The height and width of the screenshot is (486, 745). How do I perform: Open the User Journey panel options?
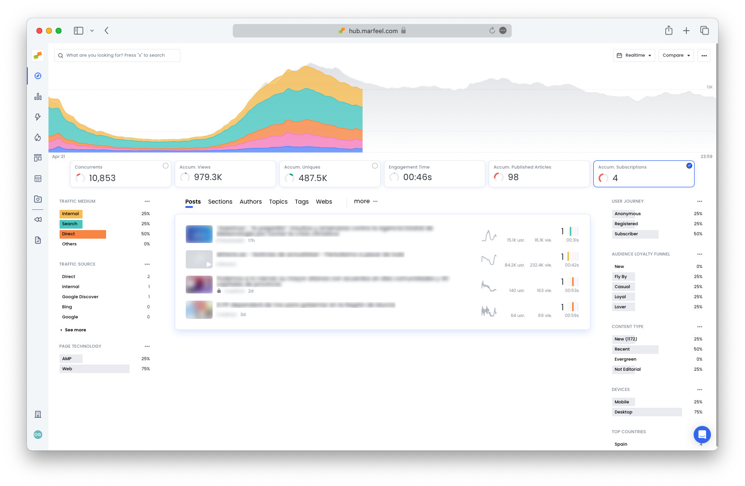tap(699, 201)
